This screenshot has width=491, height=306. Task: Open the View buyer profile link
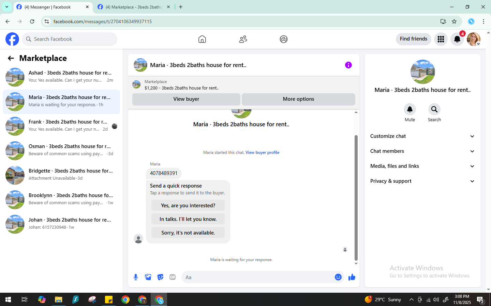point(262,152)
